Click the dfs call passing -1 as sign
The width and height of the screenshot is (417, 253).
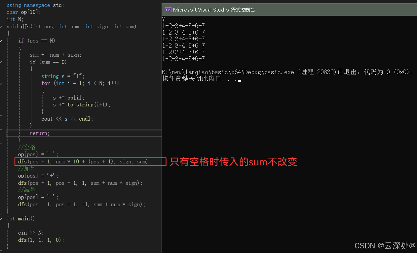[82, 205]
